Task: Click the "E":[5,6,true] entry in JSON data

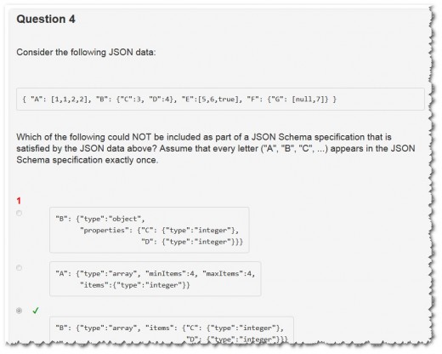Action: coord(212,100)
